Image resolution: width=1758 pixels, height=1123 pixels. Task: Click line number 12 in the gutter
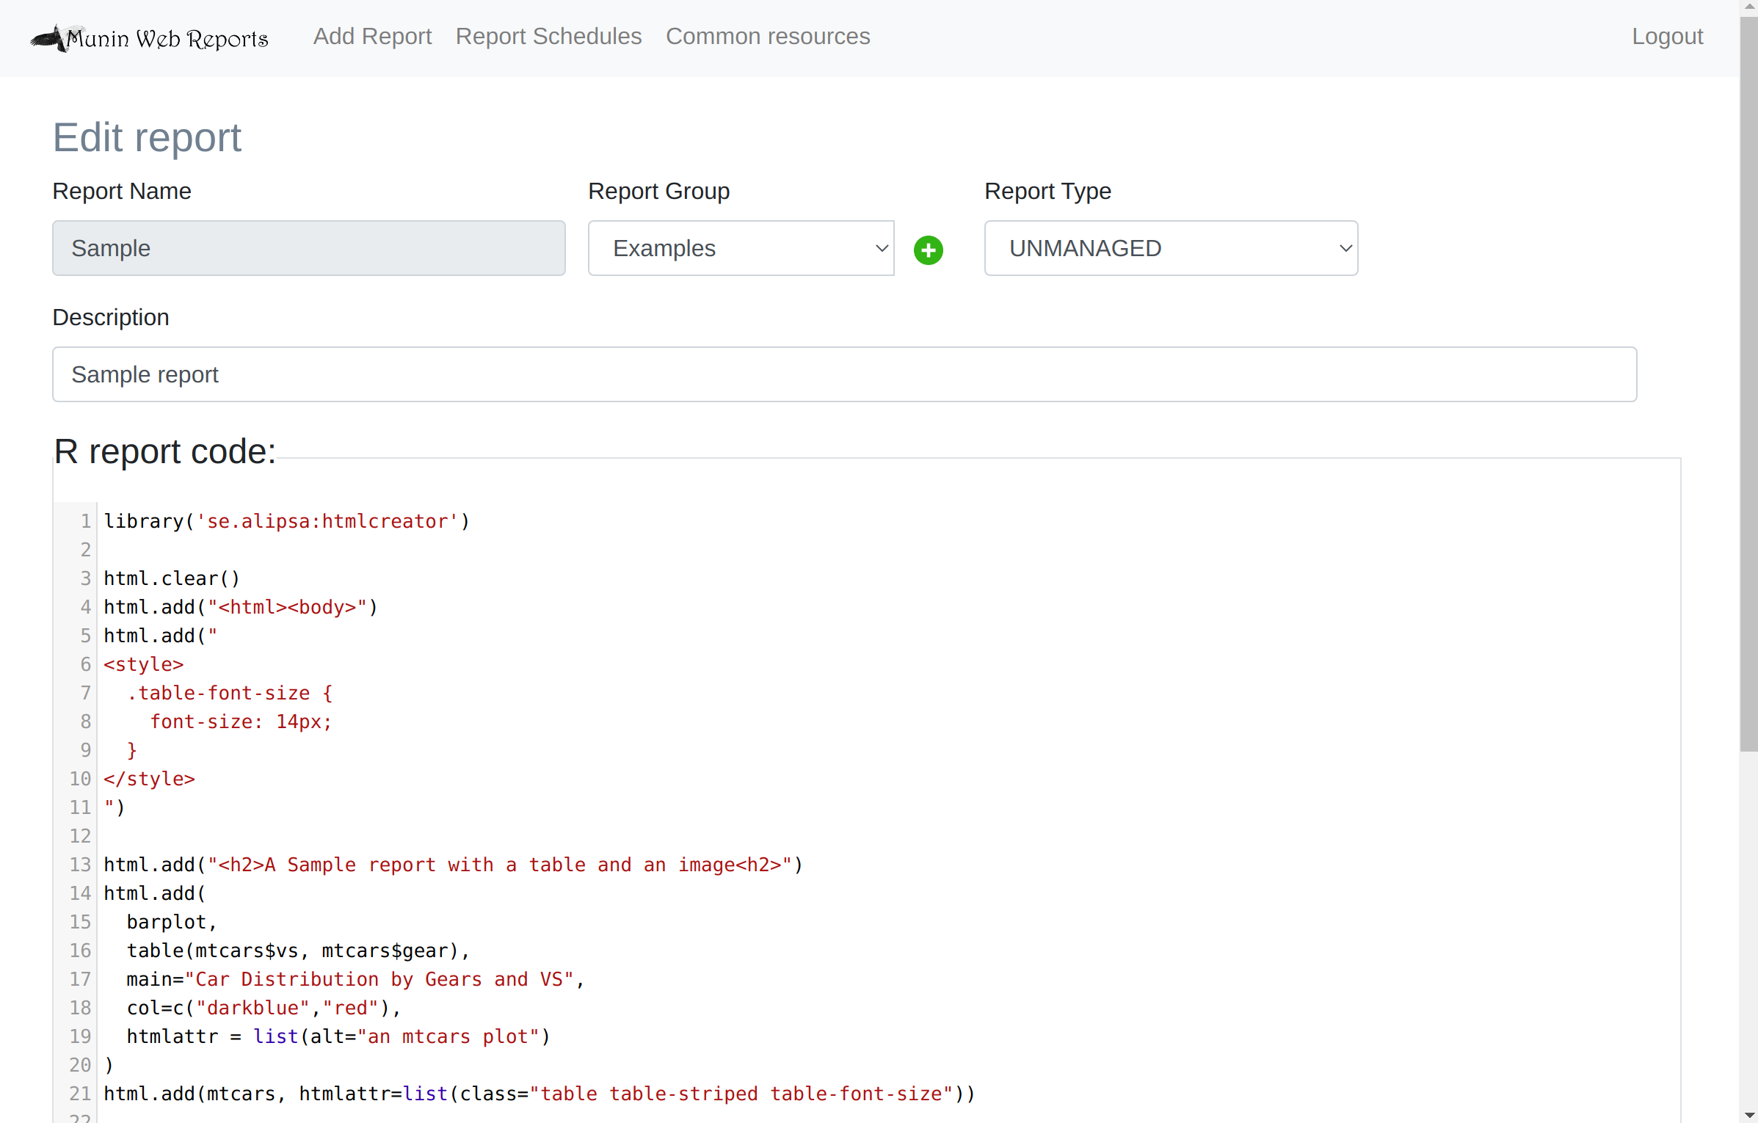coord(80,836)
